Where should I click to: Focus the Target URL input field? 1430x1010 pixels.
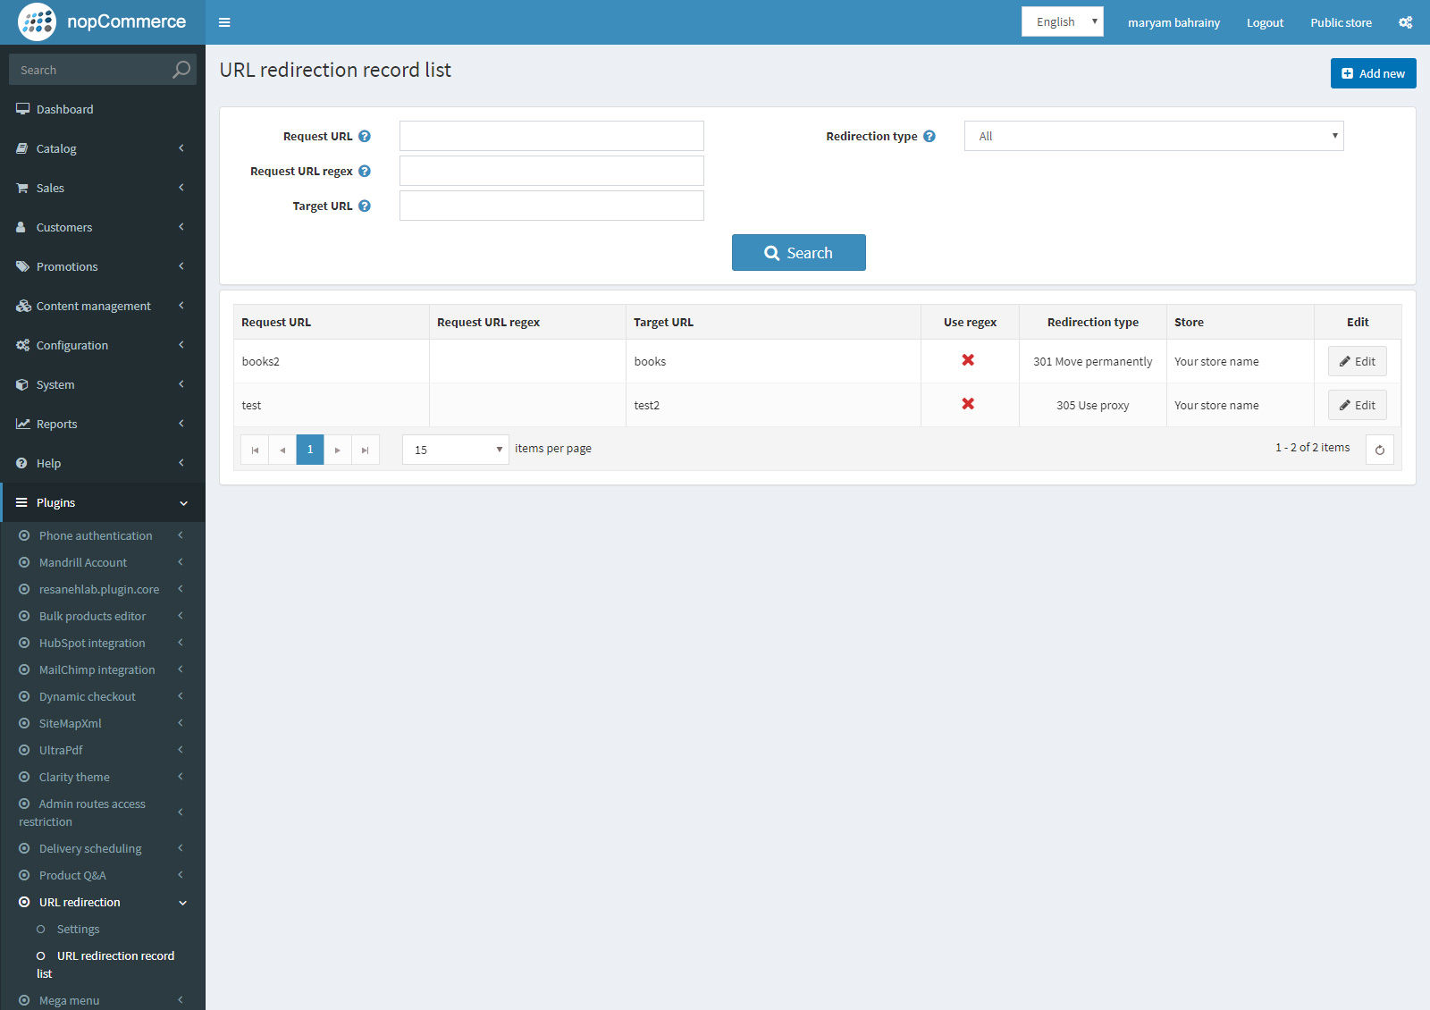tap(551, 206)
